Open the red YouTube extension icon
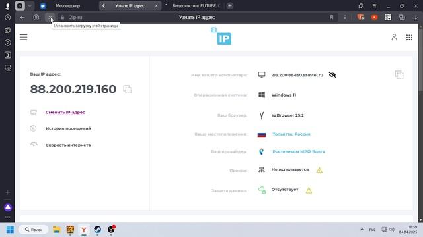The height and width of the screenshot is (237, 423). point(374,18)
